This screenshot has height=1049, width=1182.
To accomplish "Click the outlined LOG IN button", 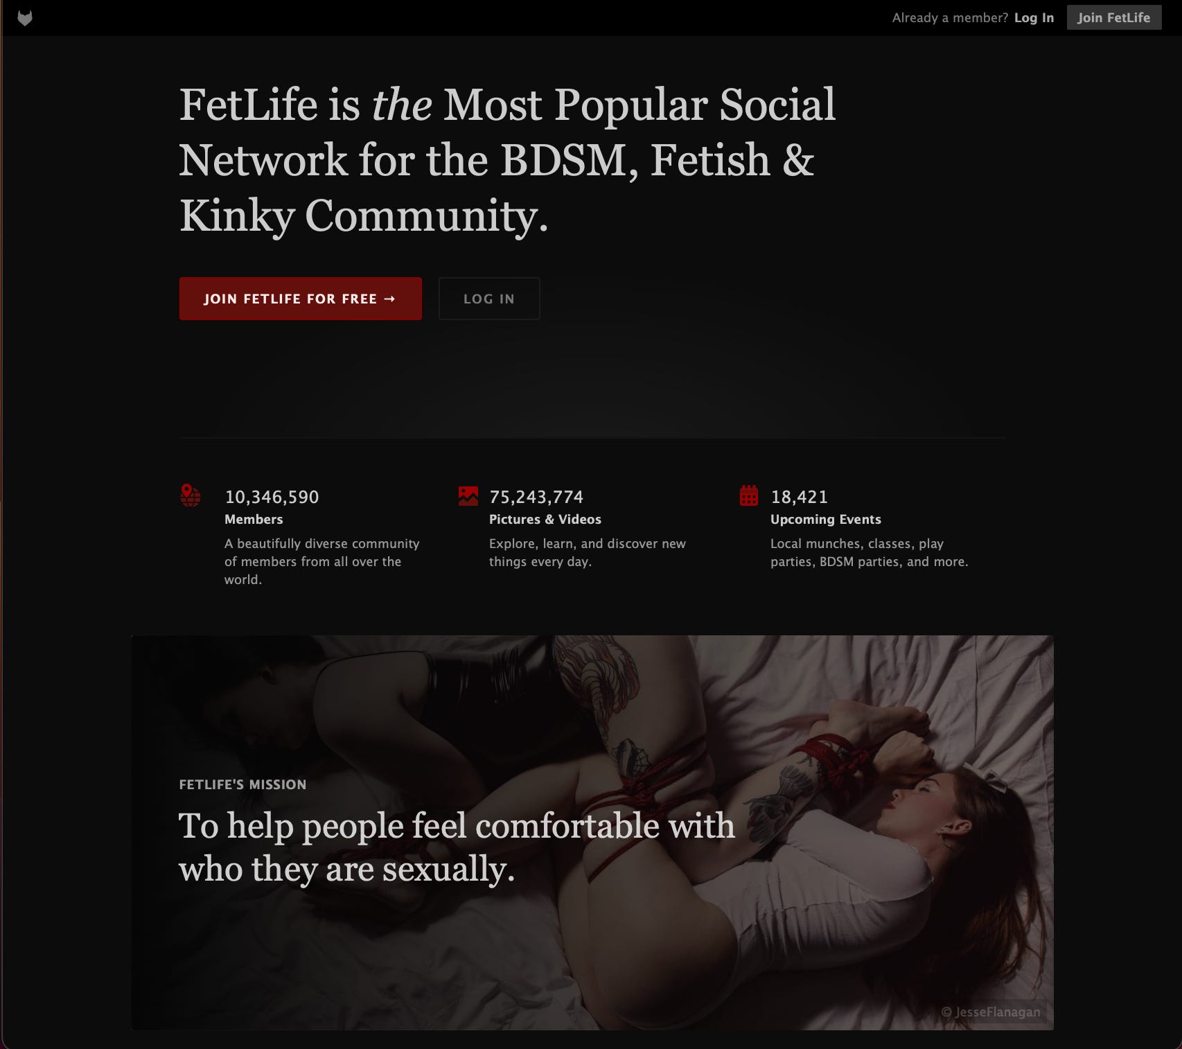I will point(489,299).
